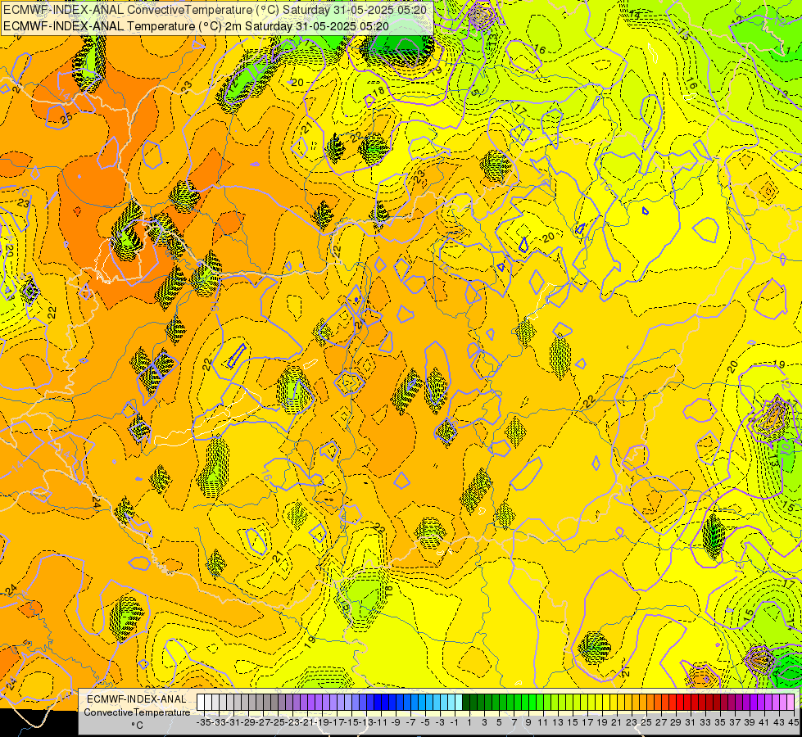Click the 13 value on the legend scale

click(558, 722)
